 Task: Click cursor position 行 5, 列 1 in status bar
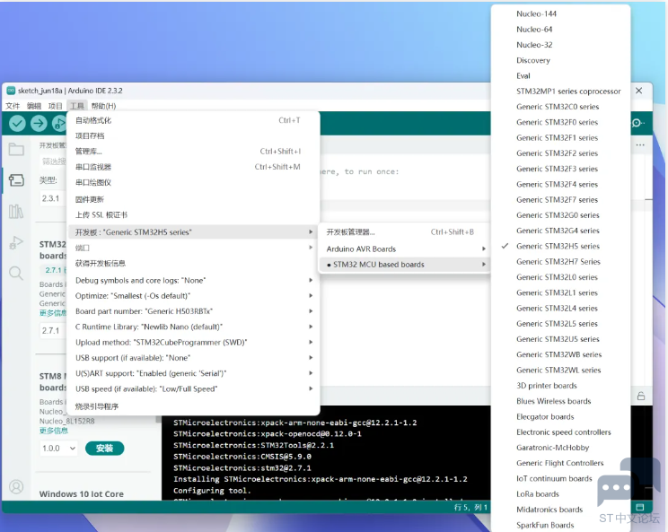(x=470, y=507)
